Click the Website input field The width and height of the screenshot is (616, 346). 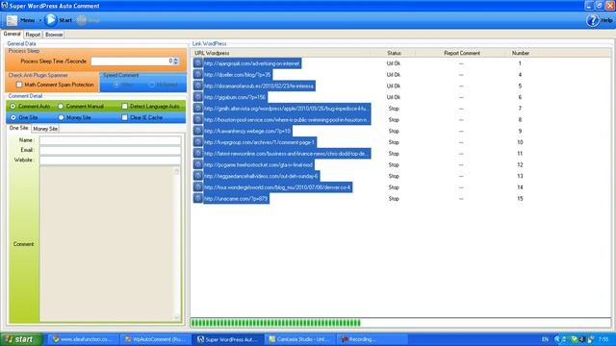coord(110,161)
